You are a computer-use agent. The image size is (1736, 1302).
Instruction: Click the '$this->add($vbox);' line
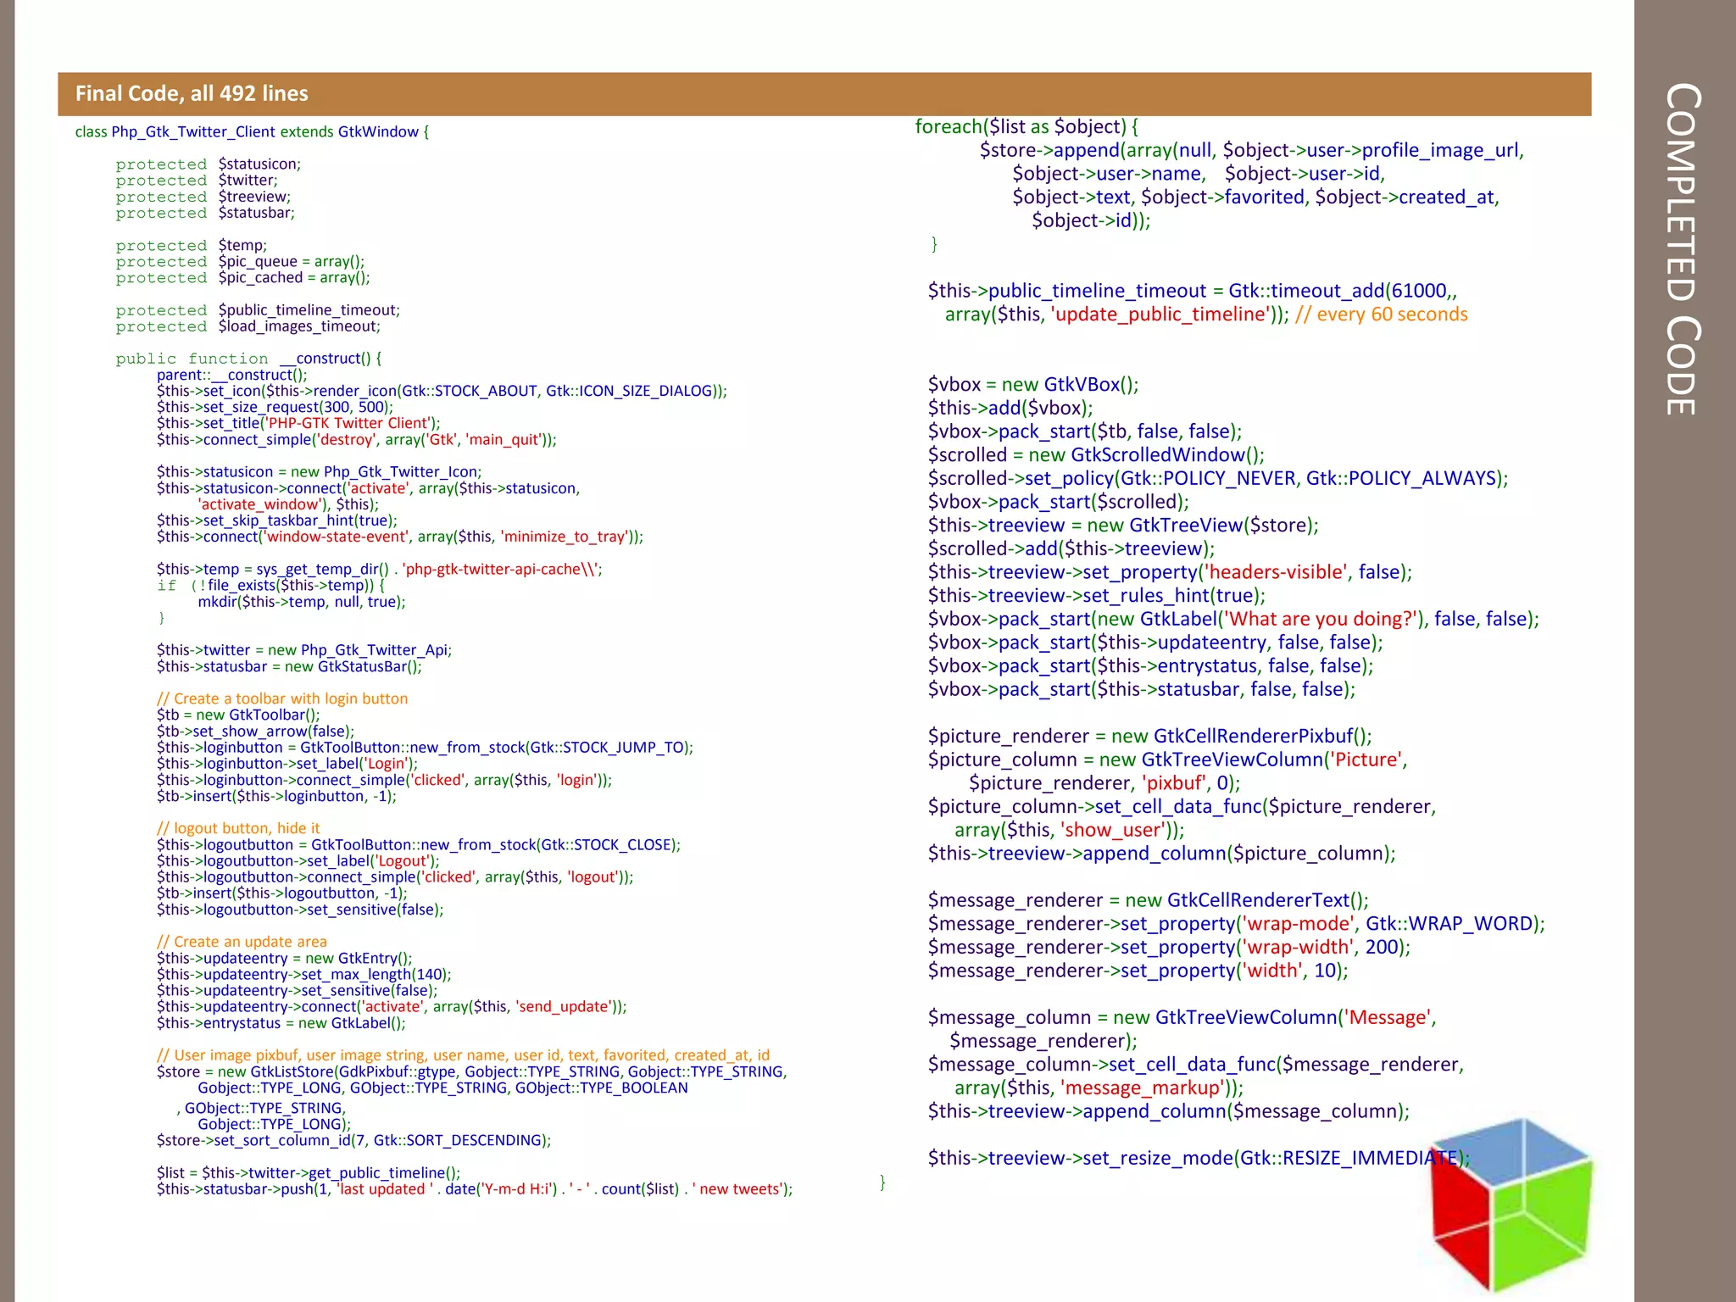(1010, 408)
